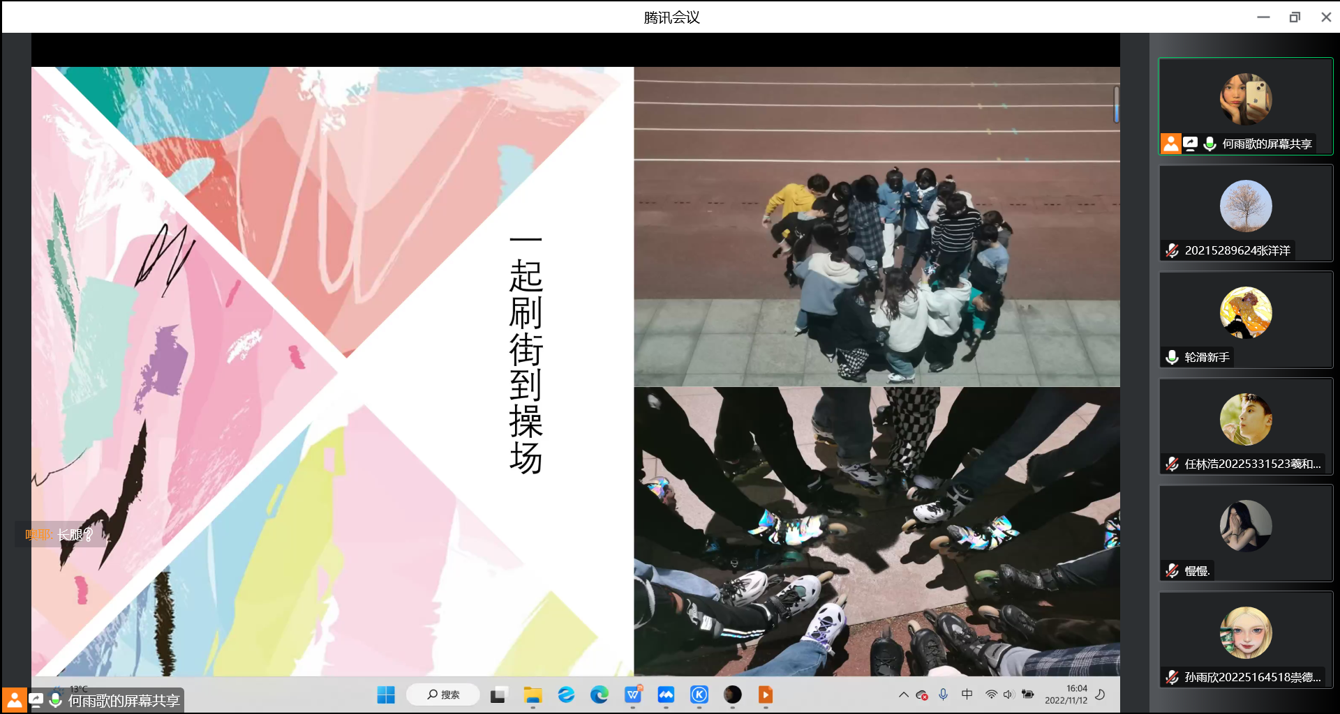Click the screen-share icon in 何雨歌's tile
The image size is (1340, 714).
1191,144
